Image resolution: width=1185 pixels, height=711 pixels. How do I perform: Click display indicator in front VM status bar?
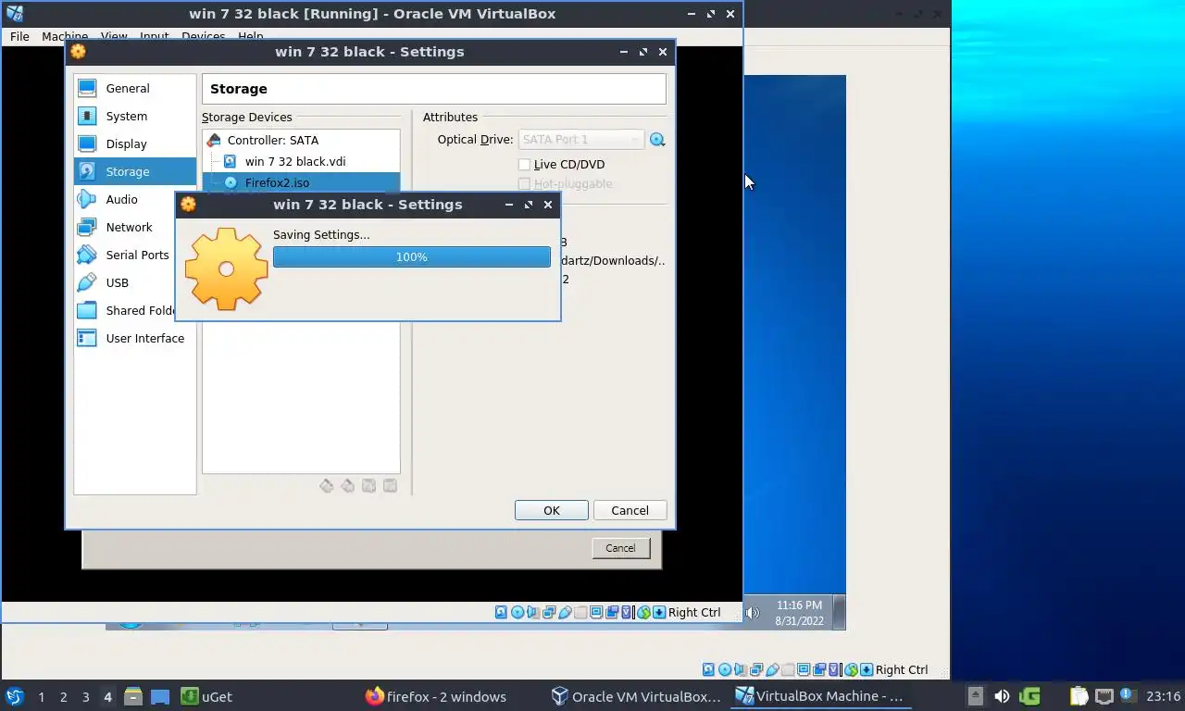596,612
